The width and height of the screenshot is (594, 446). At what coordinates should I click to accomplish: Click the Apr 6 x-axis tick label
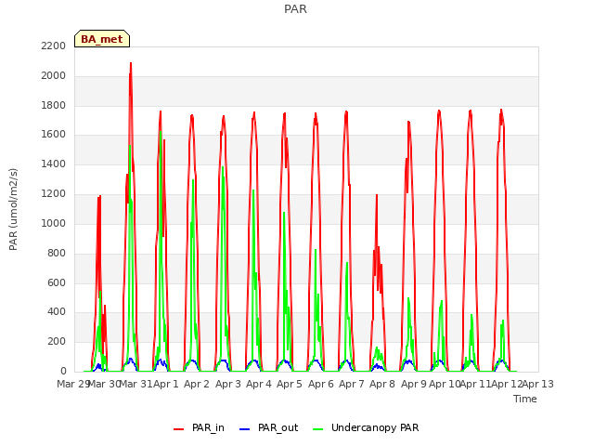click(x=321, y=384)
